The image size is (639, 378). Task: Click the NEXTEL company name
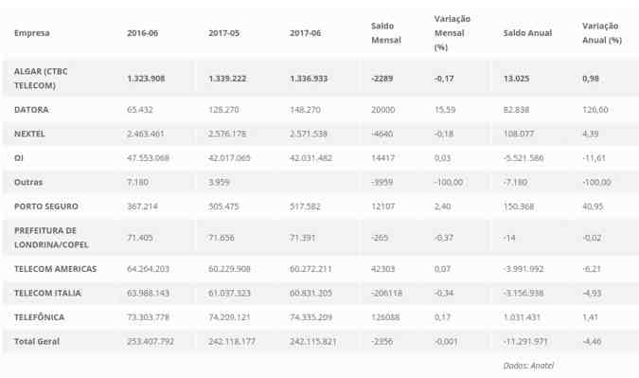click(29, 134)
